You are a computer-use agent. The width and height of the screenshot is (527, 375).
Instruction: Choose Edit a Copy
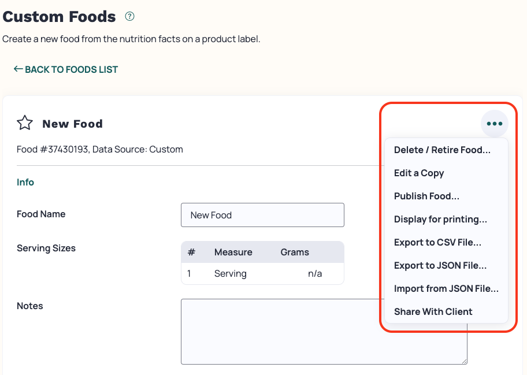point(419,173)
